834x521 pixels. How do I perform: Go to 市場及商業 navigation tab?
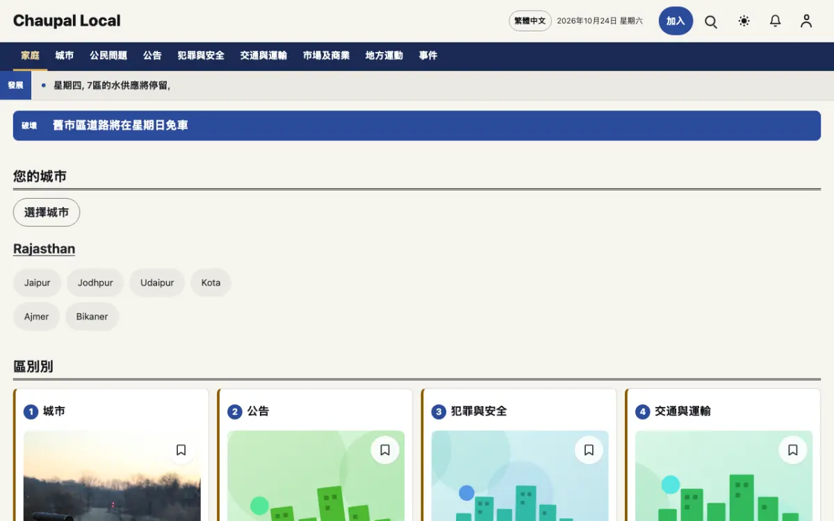coord(326,56)
